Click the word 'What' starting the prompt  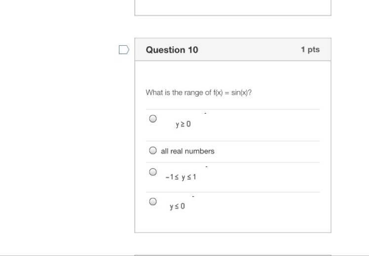(x=153, y=92)
